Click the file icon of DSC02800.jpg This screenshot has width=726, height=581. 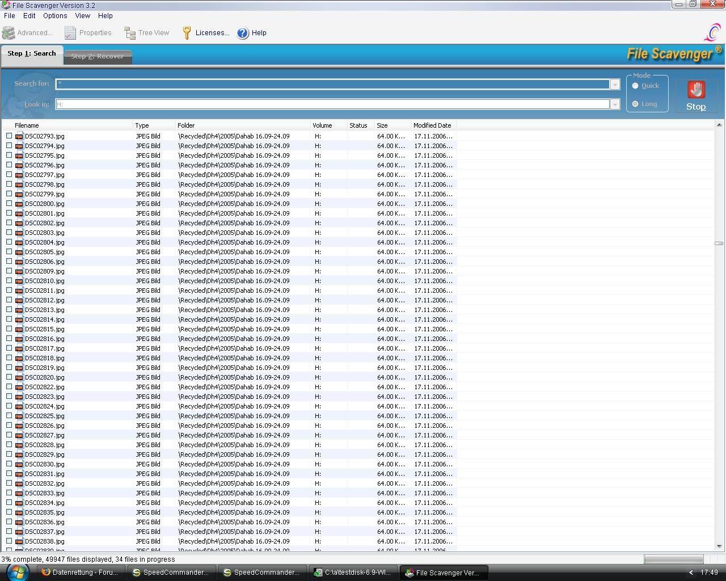pyautogui.click(x=19, y=204)
